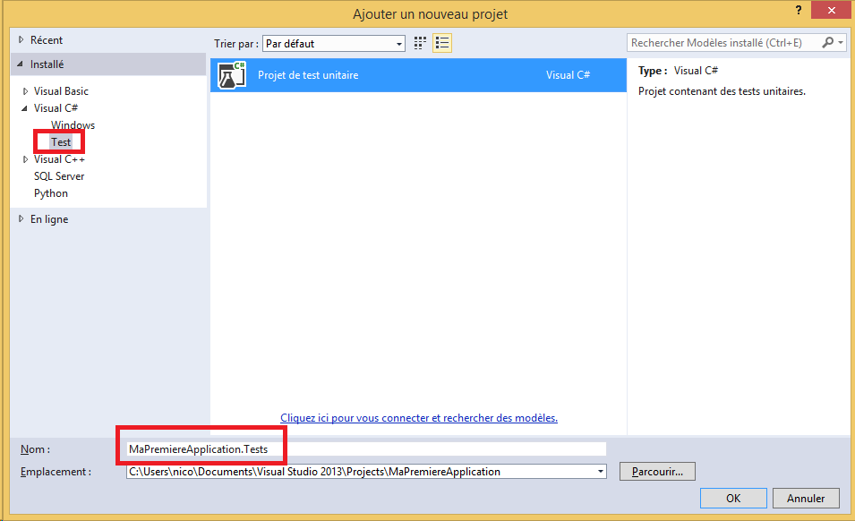The width and height of the screenshot is (855, 521).
Task: Open the 'Trier par' sort dropdown
Action: (334, 44)
